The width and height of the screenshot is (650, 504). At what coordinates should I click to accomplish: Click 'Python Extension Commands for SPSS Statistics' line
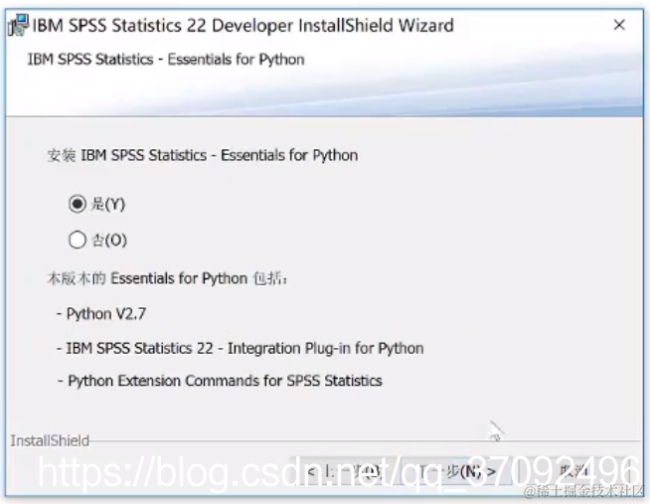(x=220, y=381)
